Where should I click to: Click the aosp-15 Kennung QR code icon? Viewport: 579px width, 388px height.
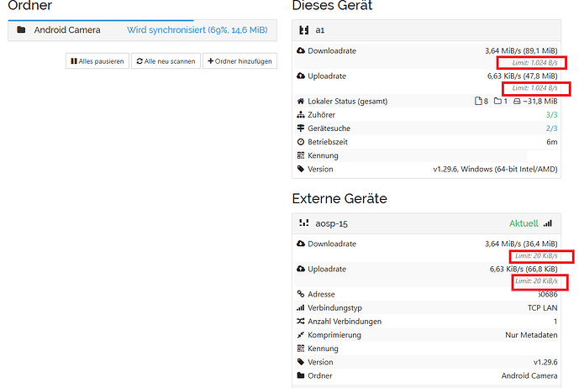(301, 349)
